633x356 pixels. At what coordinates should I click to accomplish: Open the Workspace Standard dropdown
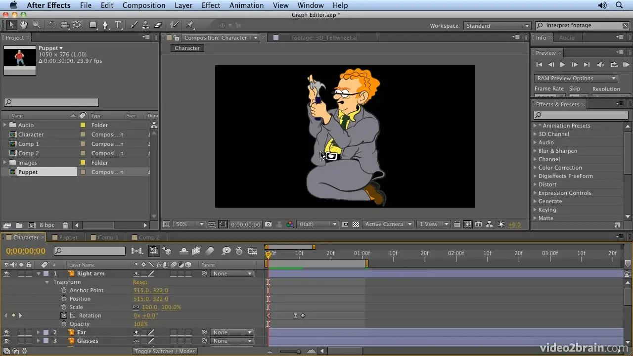tap(497, 26)
